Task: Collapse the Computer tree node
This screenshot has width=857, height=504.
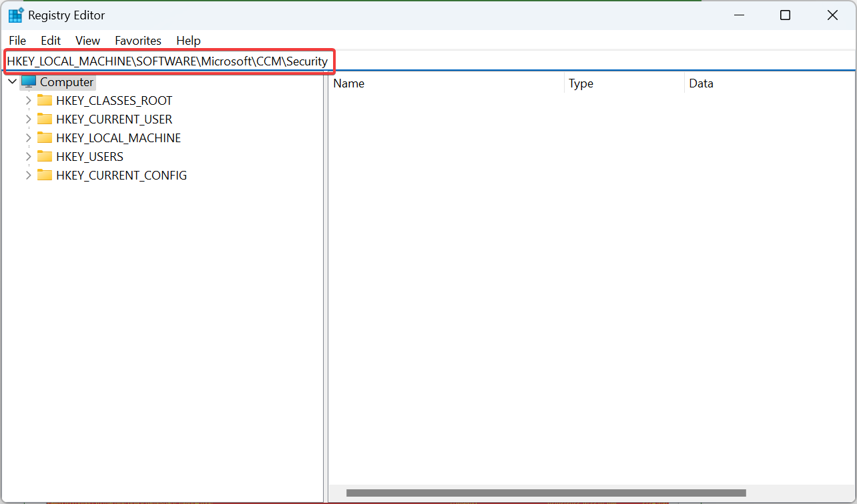Action: (12, 82)
